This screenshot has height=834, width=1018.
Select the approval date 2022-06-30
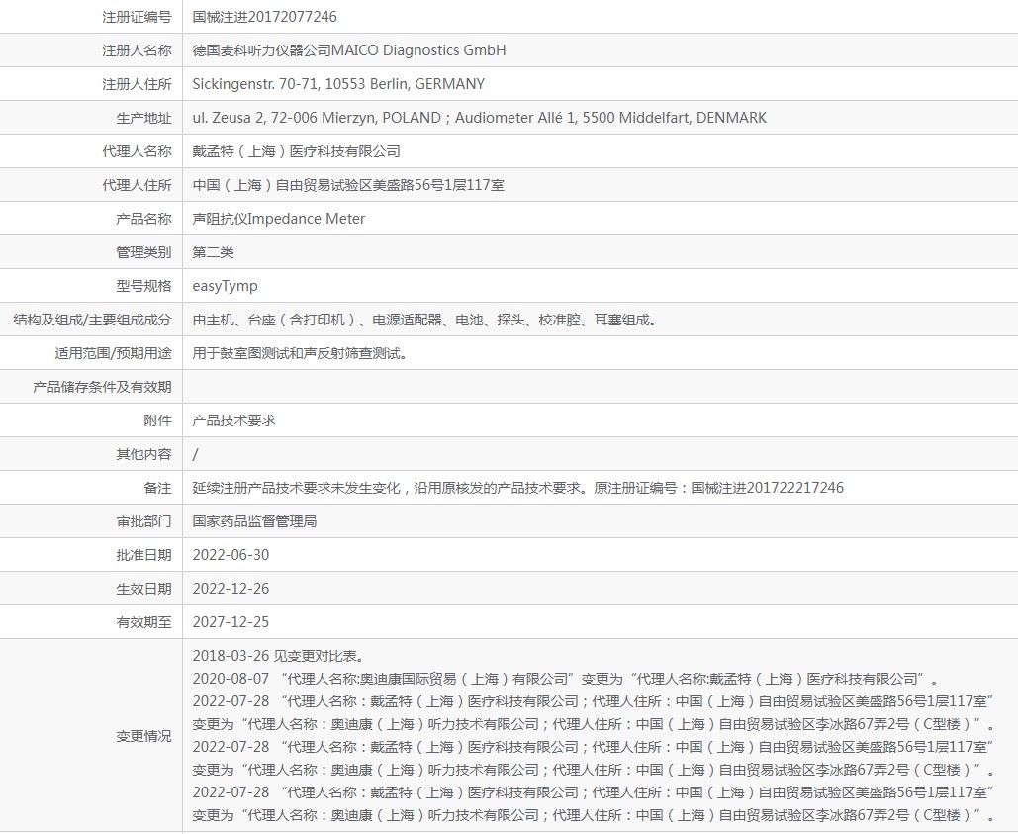coord(231,556)
